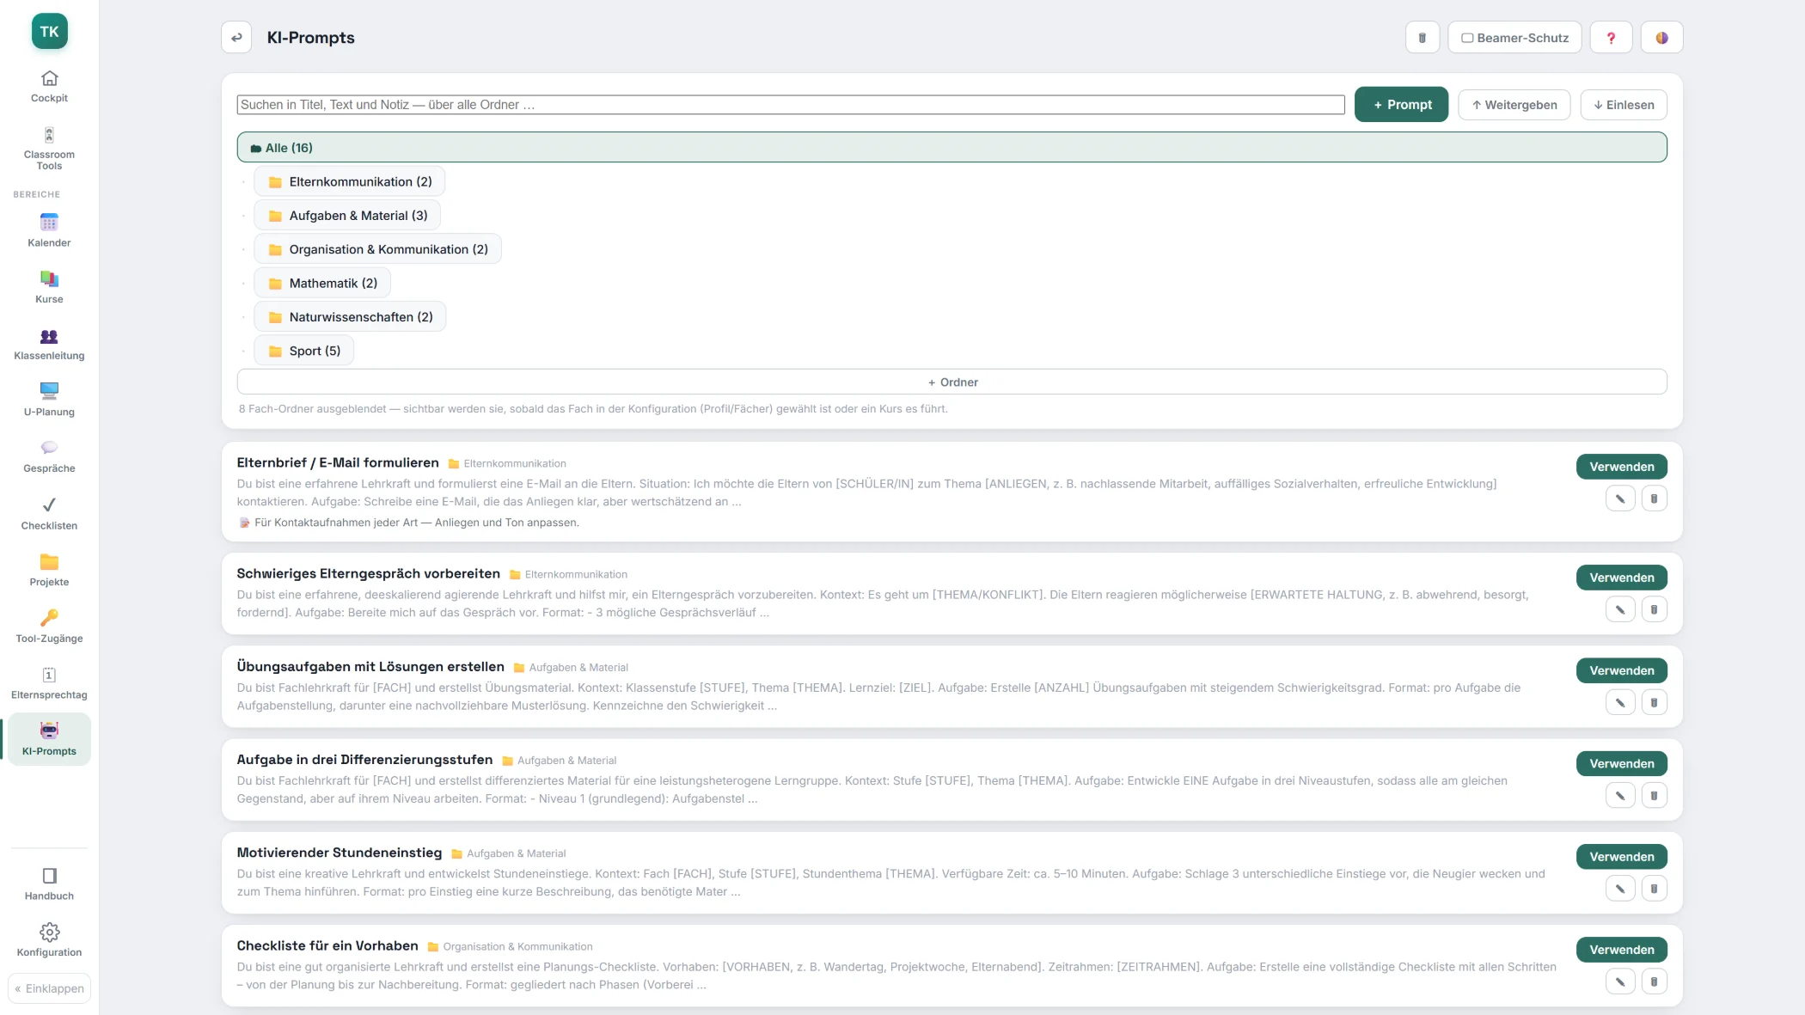Open Projekte section
The image size is (1805, 1015).
click(49, 571)
